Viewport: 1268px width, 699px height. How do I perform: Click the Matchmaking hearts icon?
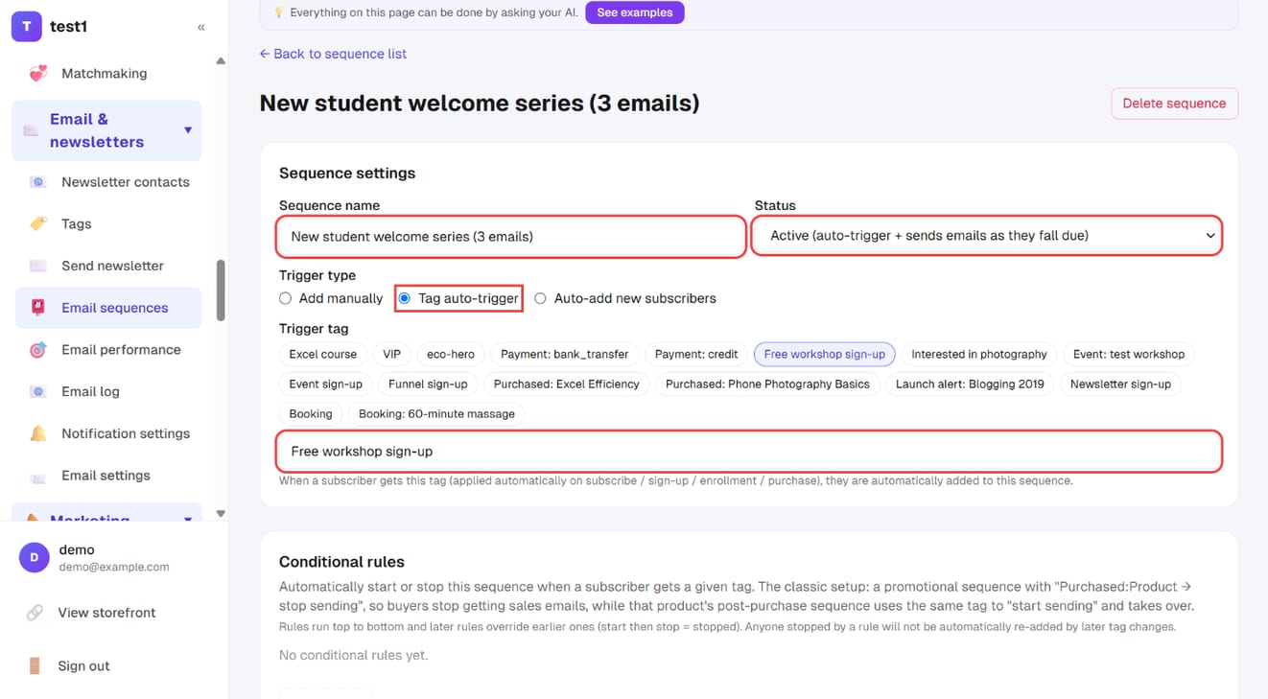[x=38, y=73]
